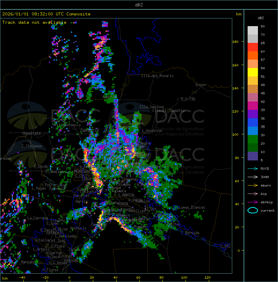Click the Manzano label on map

click(28, 262)
